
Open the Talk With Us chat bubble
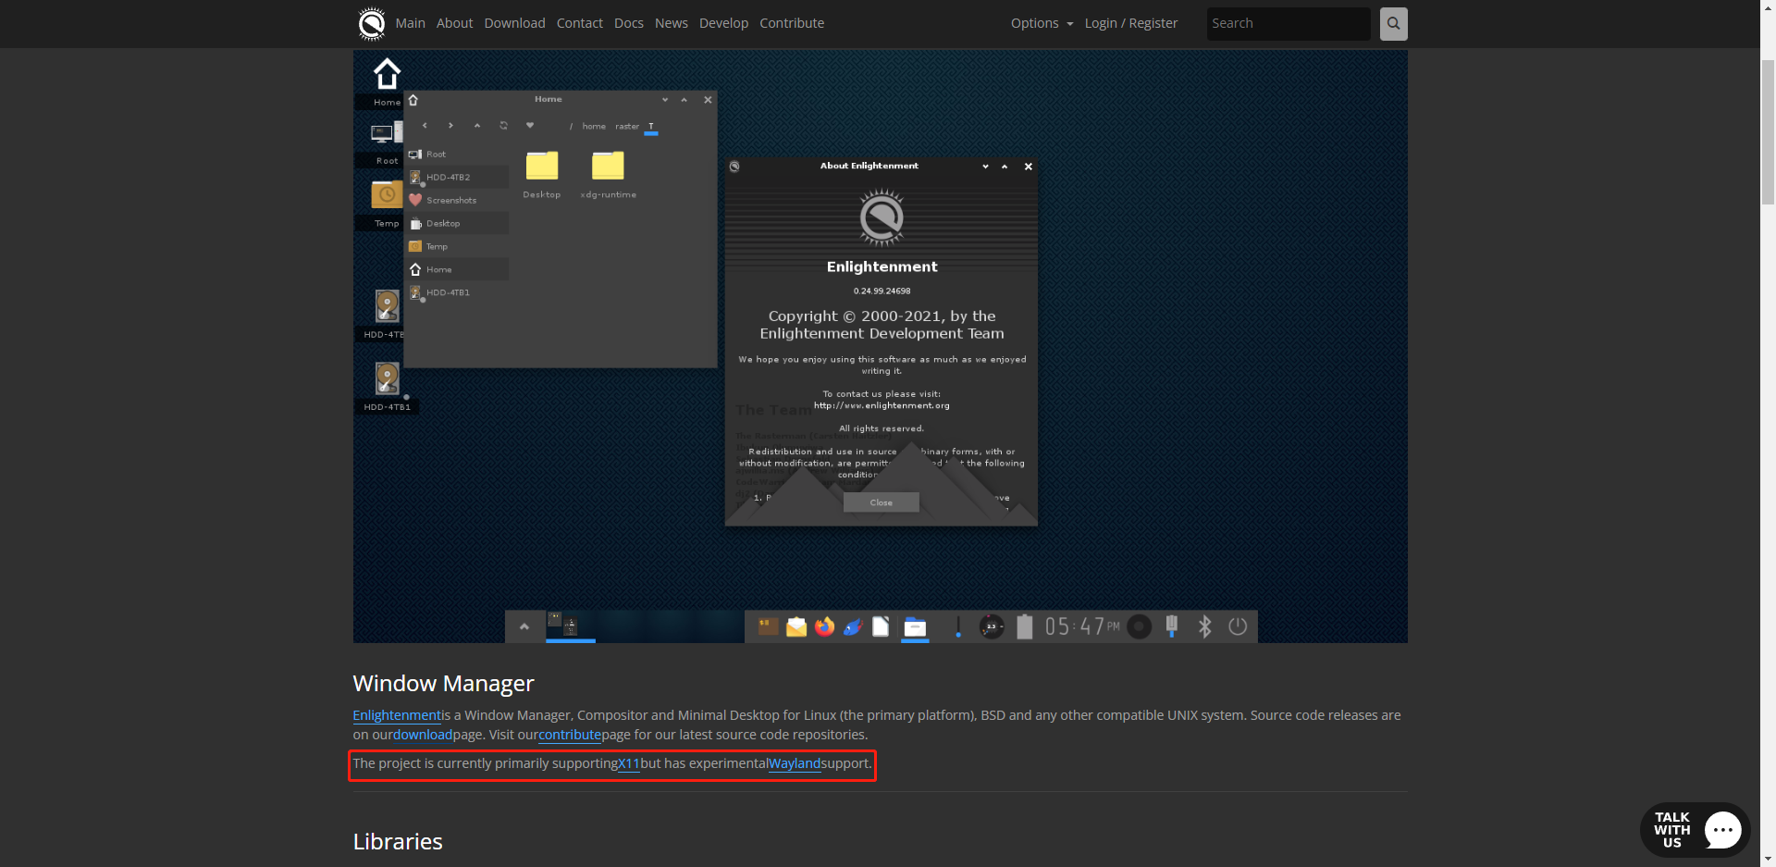point(1695,830)
